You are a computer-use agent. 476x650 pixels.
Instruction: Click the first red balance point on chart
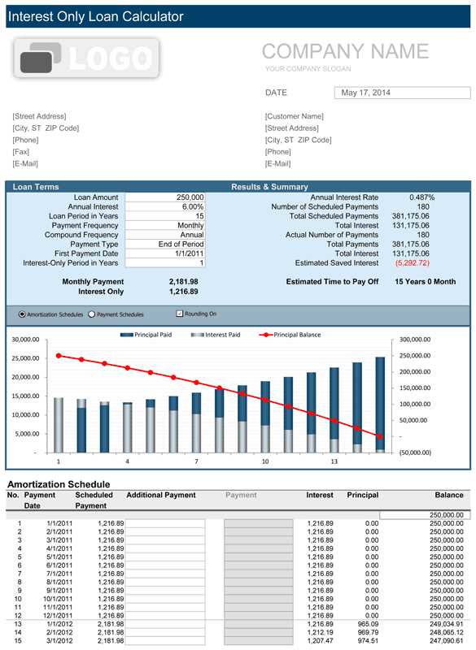59,356
